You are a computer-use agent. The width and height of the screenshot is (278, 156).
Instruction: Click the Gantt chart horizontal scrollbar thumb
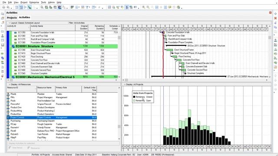tap(126, 80)
